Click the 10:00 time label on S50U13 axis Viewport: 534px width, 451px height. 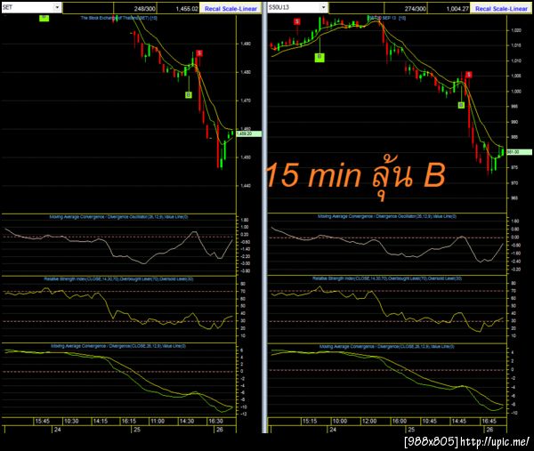[340, 422]
